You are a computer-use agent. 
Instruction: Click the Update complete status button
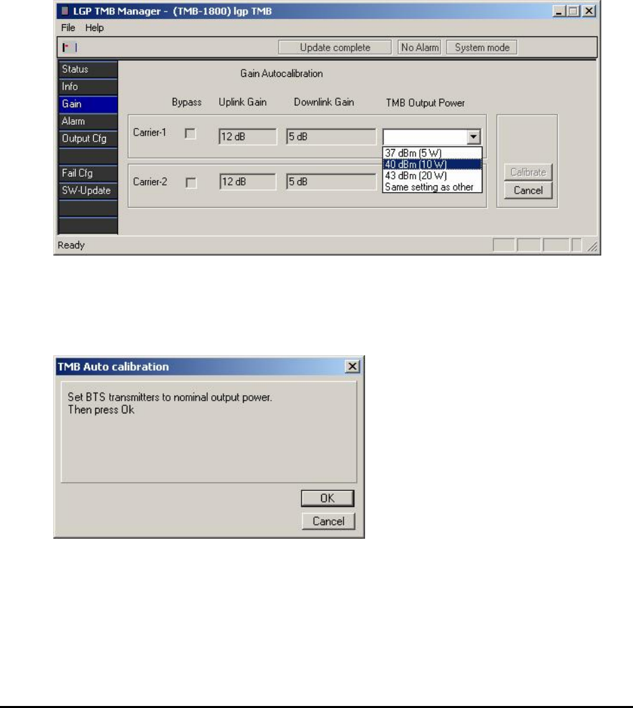[335, 47]
